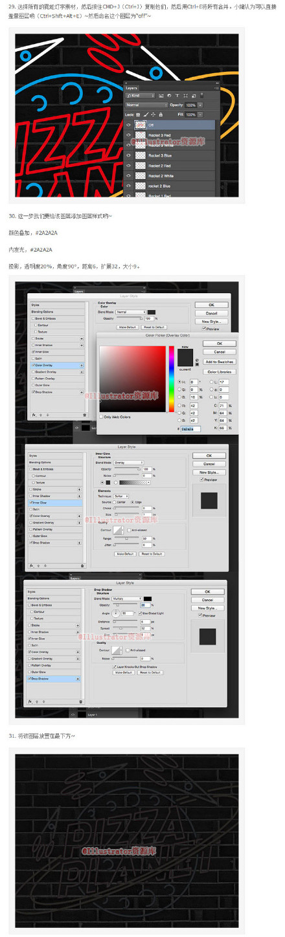Enable Only Web Colors checkbox
285x937 pixels.
101,417
